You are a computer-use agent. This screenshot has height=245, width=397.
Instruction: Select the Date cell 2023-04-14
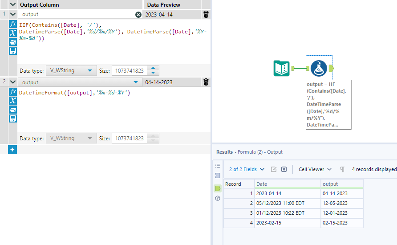(288, 193)
